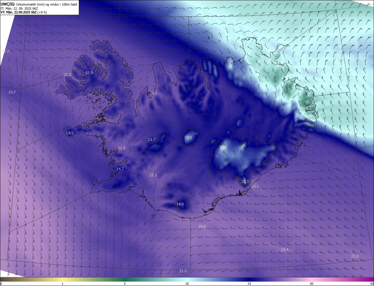Click the 23.1 value label
This screenshot has height=286, width=374.
pos(255,187)
